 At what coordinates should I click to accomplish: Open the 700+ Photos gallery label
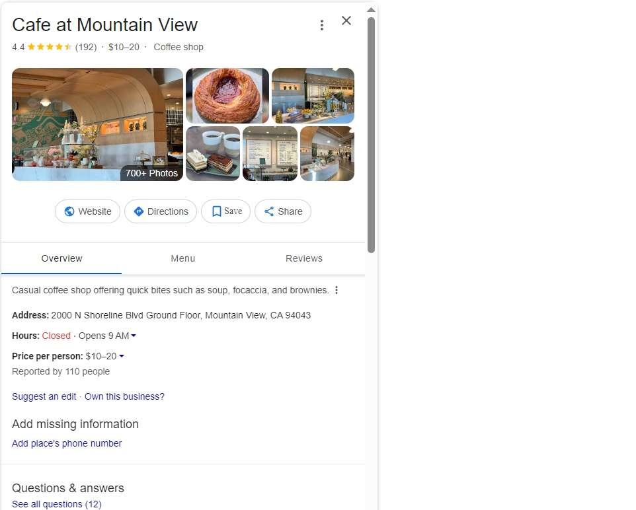151,173
